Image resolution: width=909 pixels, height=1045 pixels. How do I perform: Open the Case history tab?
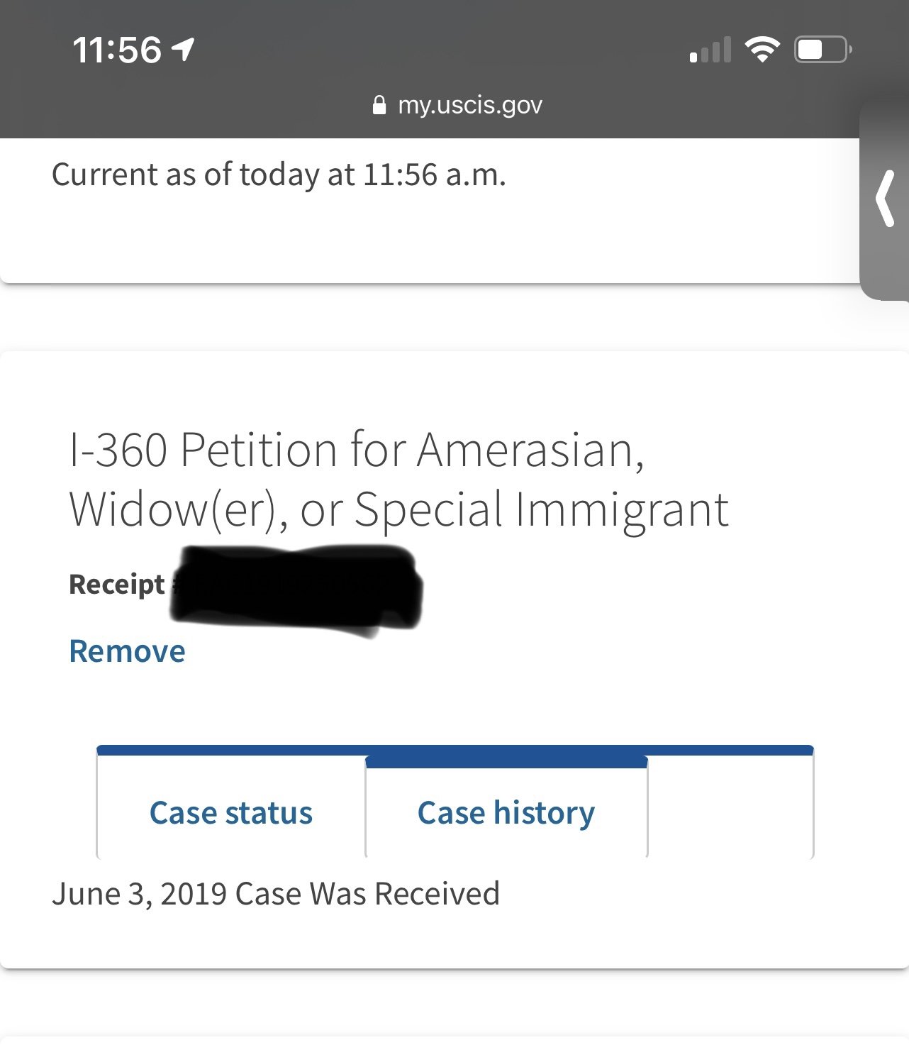point(506,812)
